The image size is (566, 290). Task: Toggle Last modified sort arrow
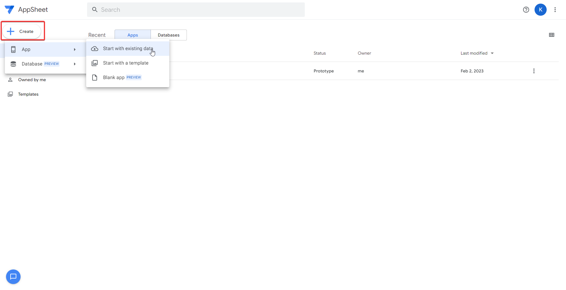click(x=492, y=53)
